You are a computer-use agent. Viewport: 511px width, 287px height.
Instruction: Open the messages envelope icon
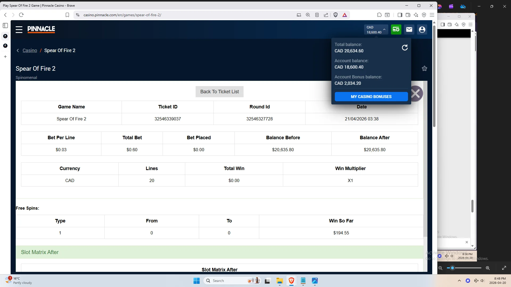[x=409, y=29]
